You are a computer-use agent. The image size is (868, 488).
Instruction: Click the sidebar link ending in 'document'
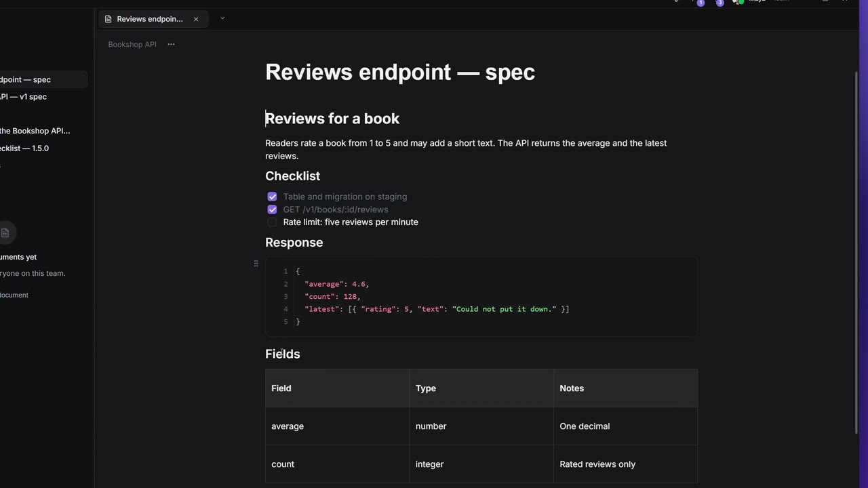pos(14,295)
